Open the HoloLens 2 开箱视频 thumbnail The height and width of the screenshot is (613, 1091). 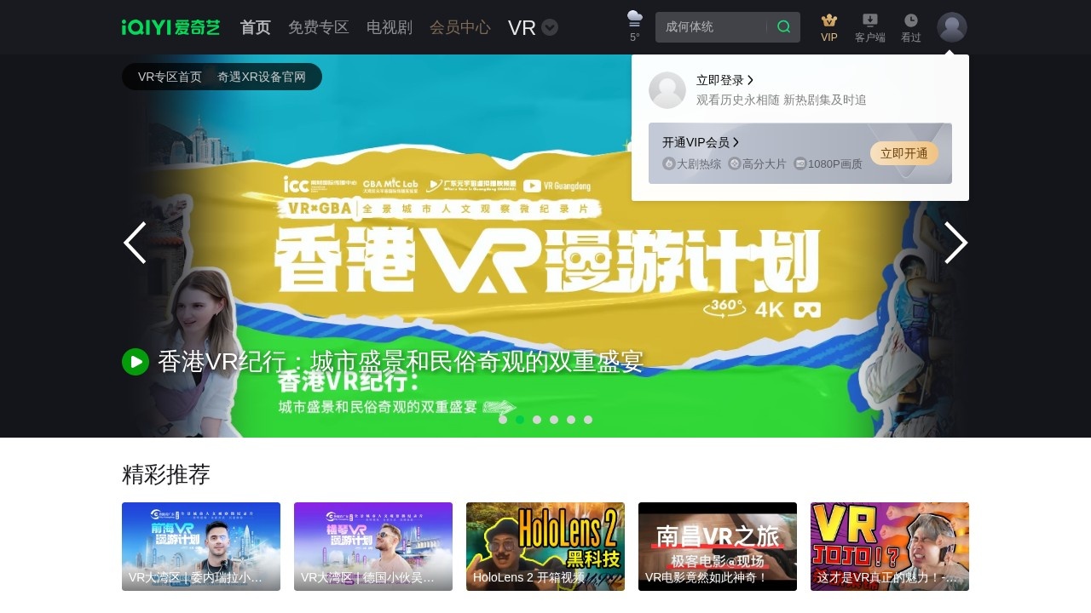point(545,546)
